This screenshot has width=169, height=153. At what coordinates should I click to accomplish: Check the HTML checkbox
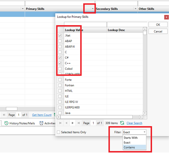[x=60, y=91]
